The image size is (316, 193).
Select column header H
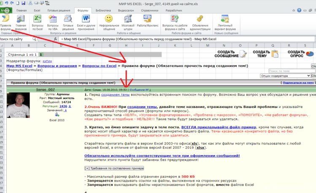click(126, 46)
